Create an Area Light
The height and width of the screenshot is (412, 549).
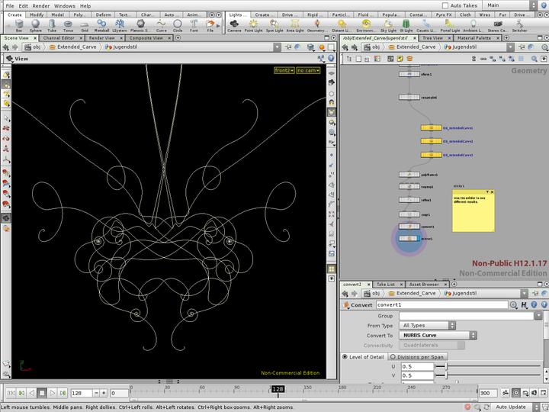coord(295,25)
